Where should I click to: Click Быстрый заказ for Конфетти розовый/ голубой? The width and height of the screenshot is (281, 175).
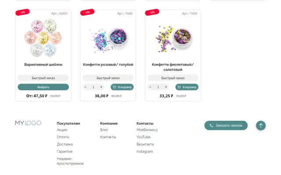[108, 78]
